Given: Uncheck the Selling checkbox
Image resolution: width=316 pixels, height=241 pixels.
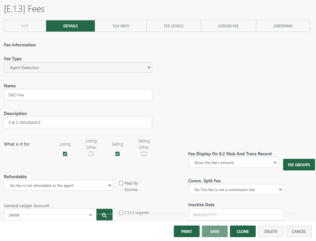Looking at the screenshot, I should [117, 154].
